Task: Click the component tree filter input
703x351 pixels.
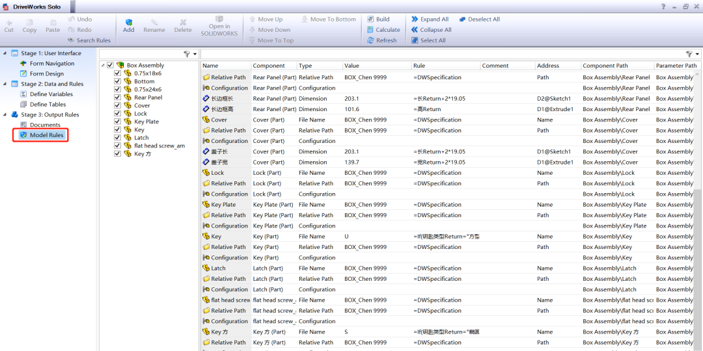Action: 141,54
